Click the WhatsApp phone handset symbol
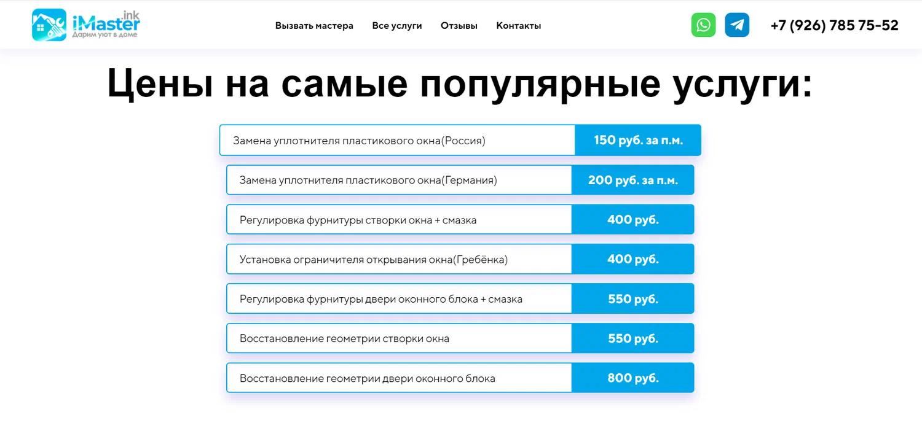922x439 pixels. 703,25
